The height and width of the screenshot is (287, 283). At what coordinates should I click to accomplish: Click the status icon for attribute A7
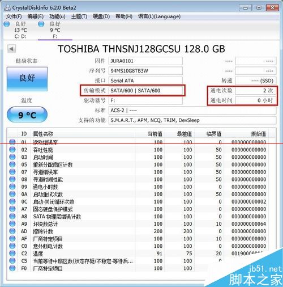pos(12,209)
